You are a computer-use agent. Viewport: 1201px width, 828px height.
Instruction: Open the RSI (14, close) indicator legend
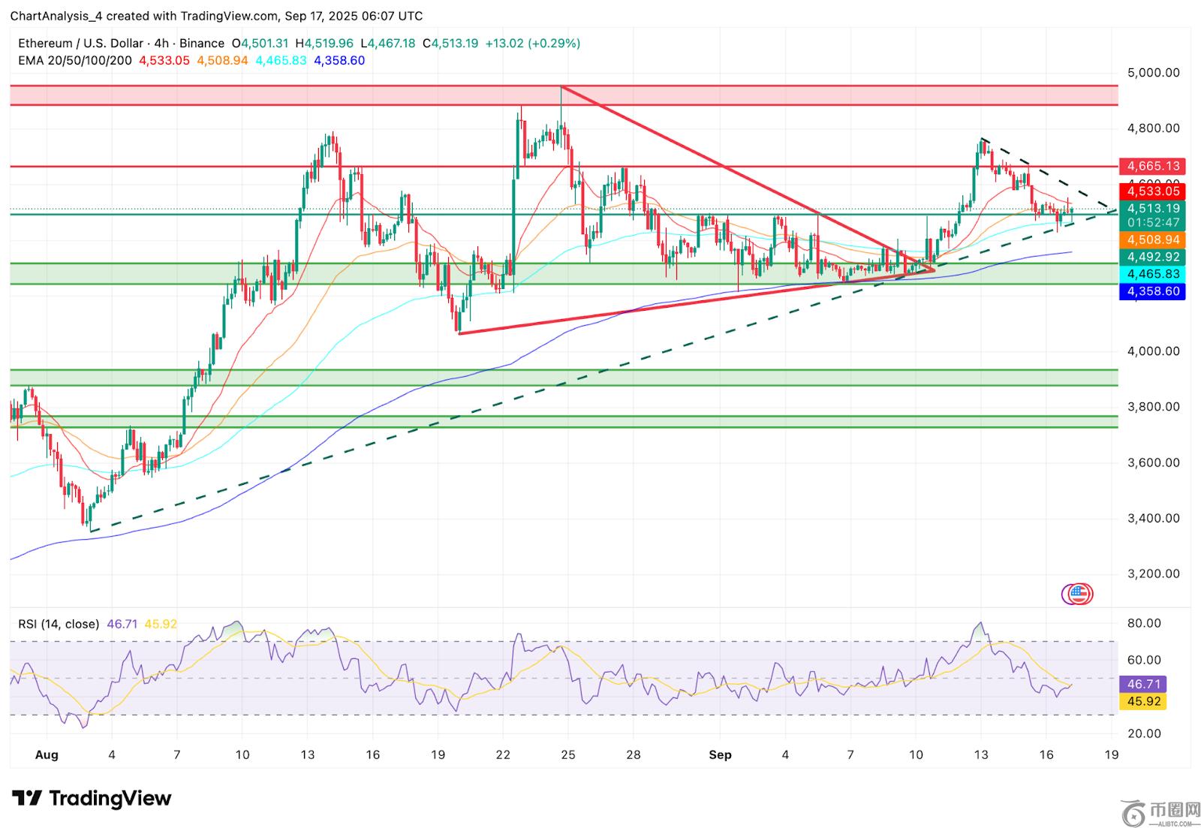[x=59, y=624]
